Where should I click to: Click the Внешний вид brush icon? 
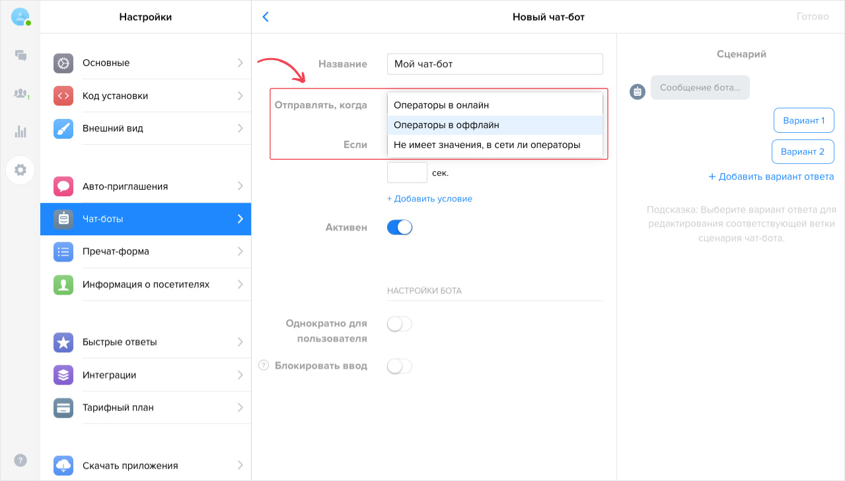(x=63, y=129)
